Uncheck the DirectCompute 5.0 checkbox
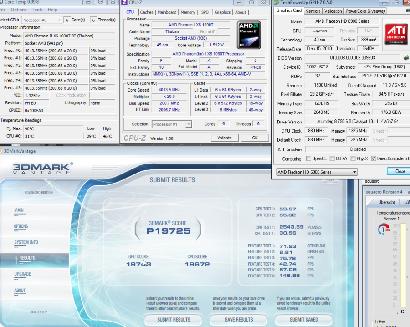The image size is (410, 327). point(374,158)
